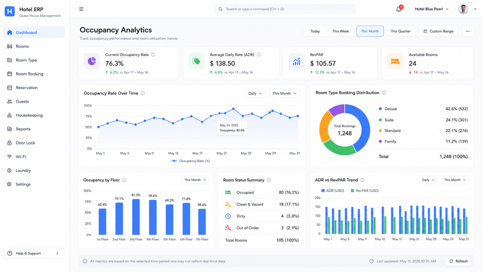
Task: Click the info icon near Room Type Booking Distribution
Action: click(x=384, y=93)
